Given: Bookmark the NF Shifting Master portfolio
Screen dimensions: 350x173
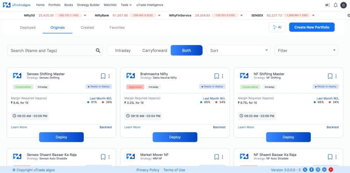Looking at the screenshot, I should pos(330,76).
